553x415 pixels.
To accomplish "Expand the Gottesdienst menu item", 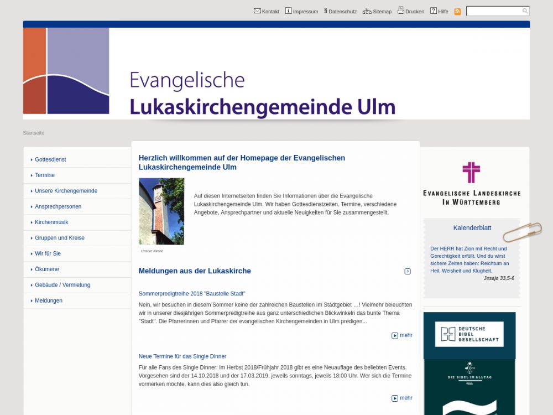I will [50, 159].
